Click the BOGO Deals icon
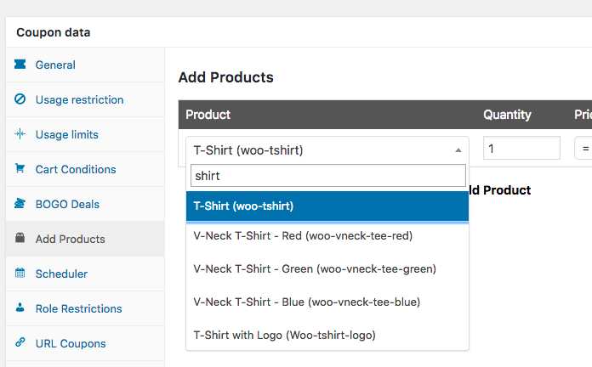Image resolution: width=592 pixels, height=367 pixels. (x=20, y=204)
